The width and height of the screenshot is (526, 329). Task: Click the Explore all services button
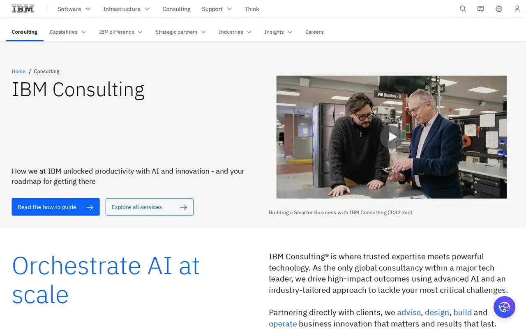(x=150, y=207)
